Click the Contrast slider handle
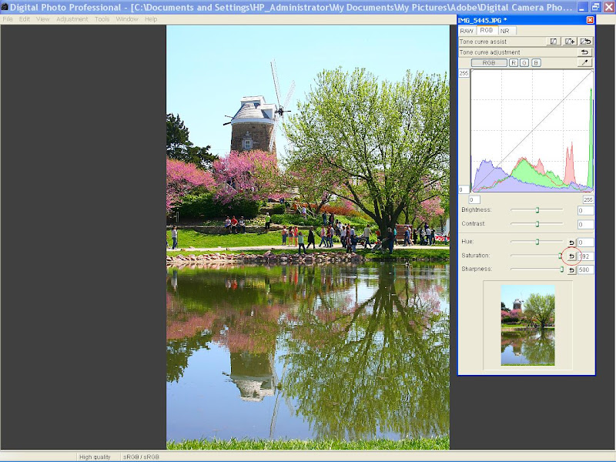The height and width of the screenshot is (462, 616). [537, 224]
